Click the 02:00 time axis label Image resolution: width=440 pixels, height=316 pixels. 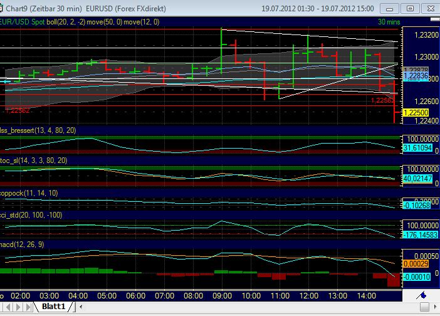(x=21, y=296)
